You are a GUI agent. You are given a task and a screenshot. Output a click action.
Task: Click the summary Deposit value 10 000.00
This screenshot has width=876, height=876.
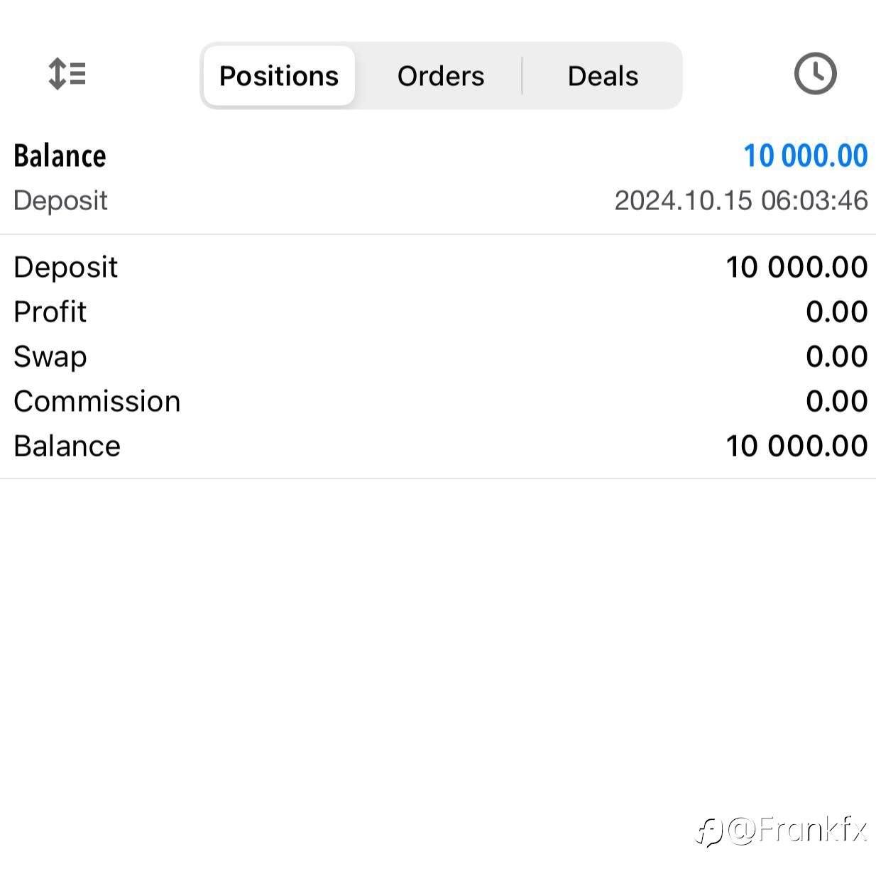(796, 267)
